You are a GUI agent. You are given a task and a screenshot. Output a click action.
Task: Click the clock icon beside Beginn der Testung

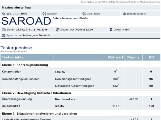58,30
